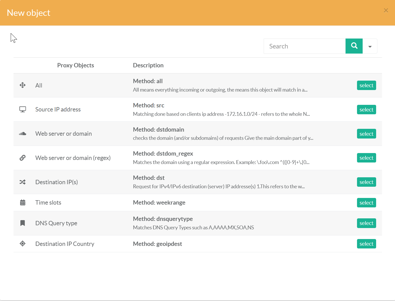The width and height of the screenshot is (395, 301).
Task: Expand the dropdown caret next to search
Action: [x=370, y=46]
